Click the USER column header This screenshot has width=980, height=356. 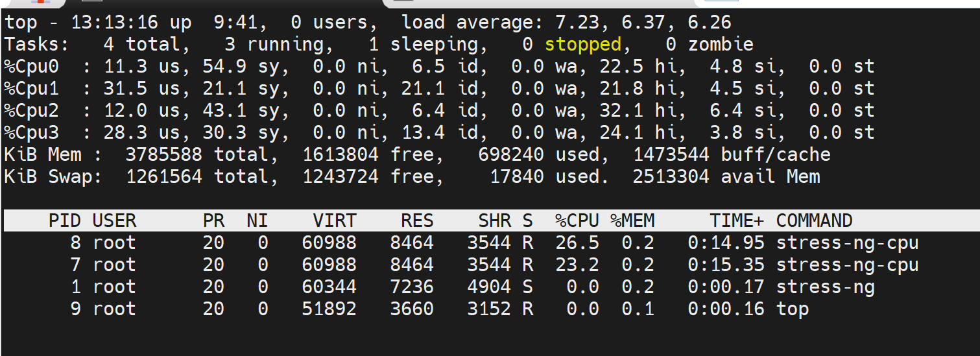click(x=114, y=221)
